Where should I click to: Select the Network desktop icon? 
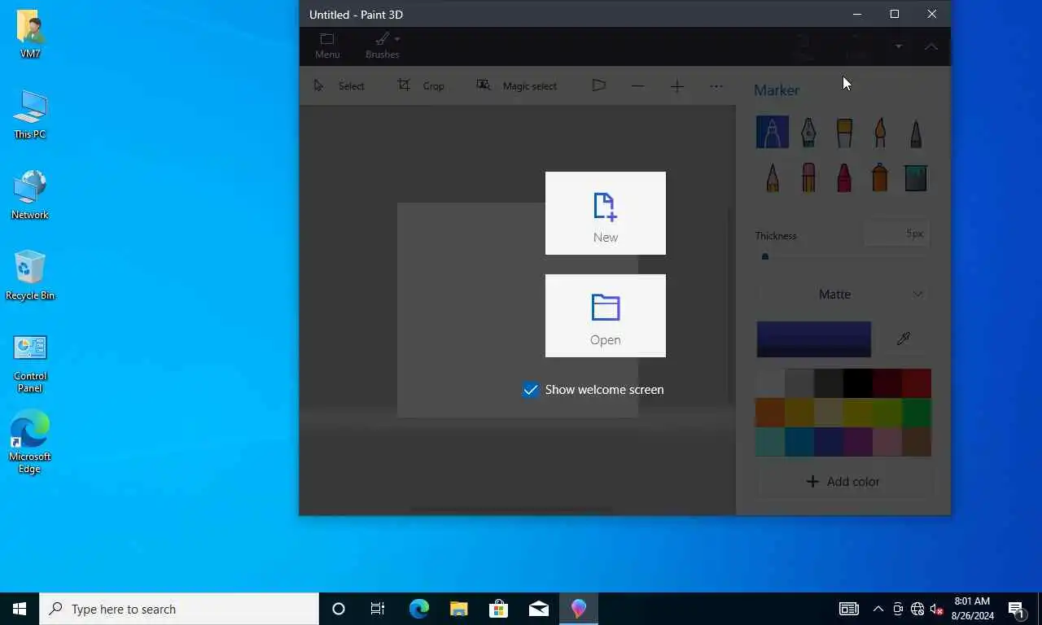30,195
